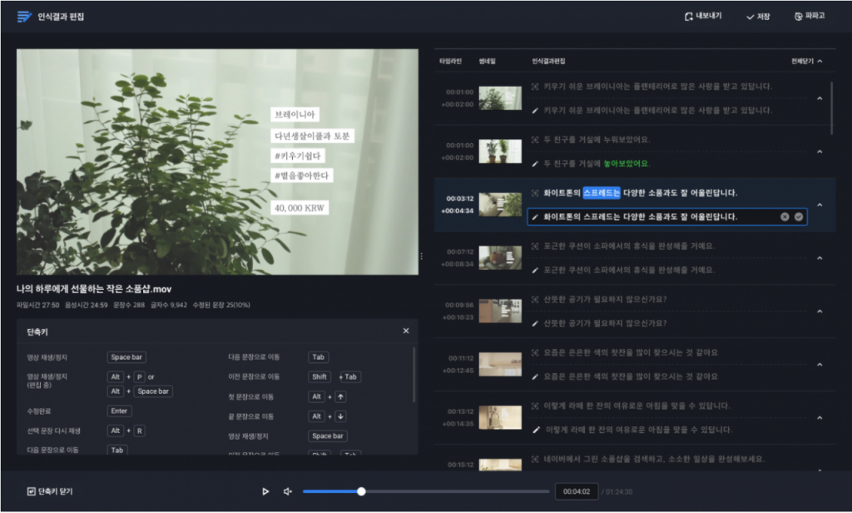Click the 00:04:02 current time field
The width and height of the screenshot is (852, 513).
(576, 491)
